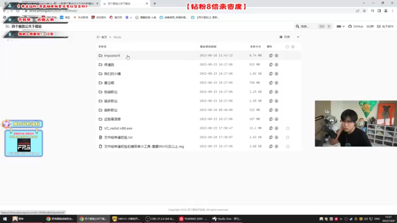Download the Win10 .reg file
The width and height of the screenshot is (397, 223).
click(276, 146)
